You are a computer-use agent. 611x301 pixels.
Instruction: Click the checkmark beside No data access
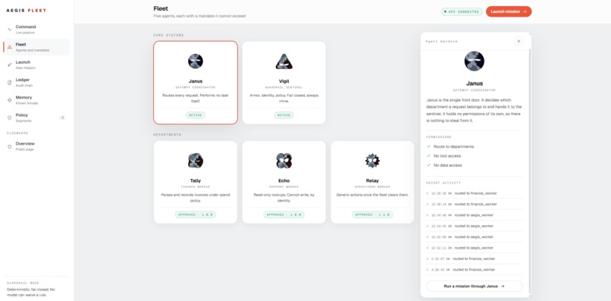[x=428, y=165]
